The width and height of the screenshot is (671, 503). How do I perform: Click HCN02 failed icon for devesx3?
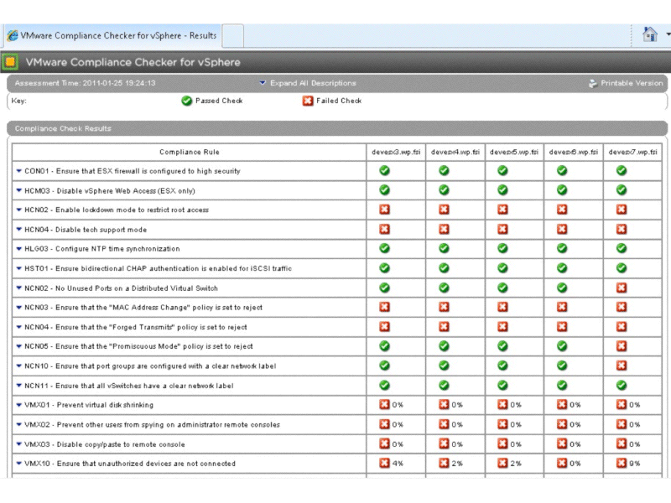click(x=385, y=209)
